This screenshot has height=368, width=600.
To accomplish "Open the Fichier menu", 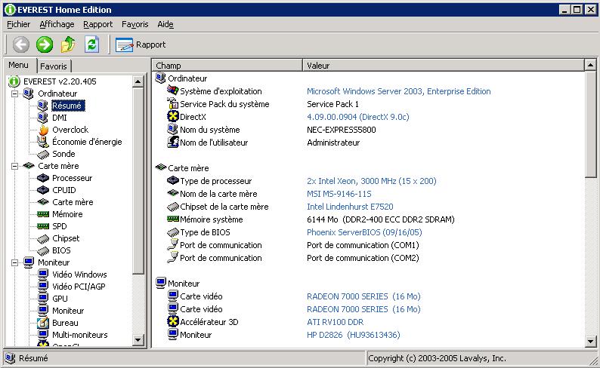I will (x=18, y=24).
